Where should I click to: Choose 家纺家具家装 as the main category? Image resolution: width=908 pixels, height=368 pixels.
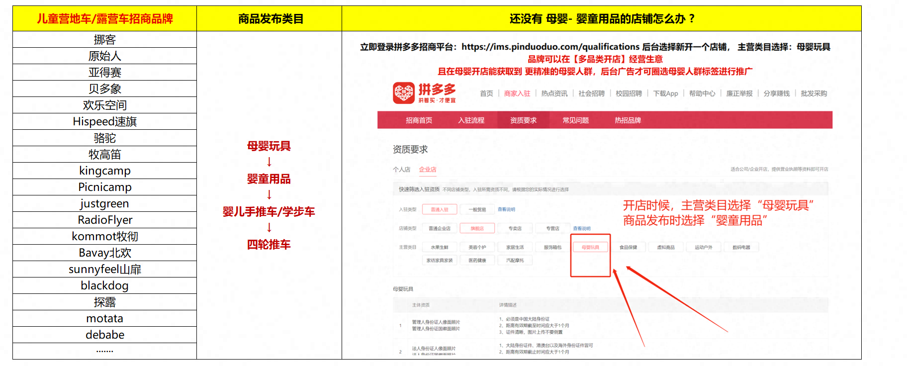point(440,260)
